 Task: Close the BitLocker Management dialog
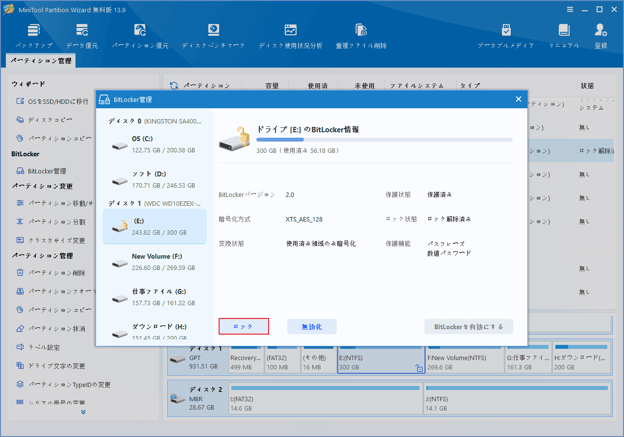coord(519,99)
